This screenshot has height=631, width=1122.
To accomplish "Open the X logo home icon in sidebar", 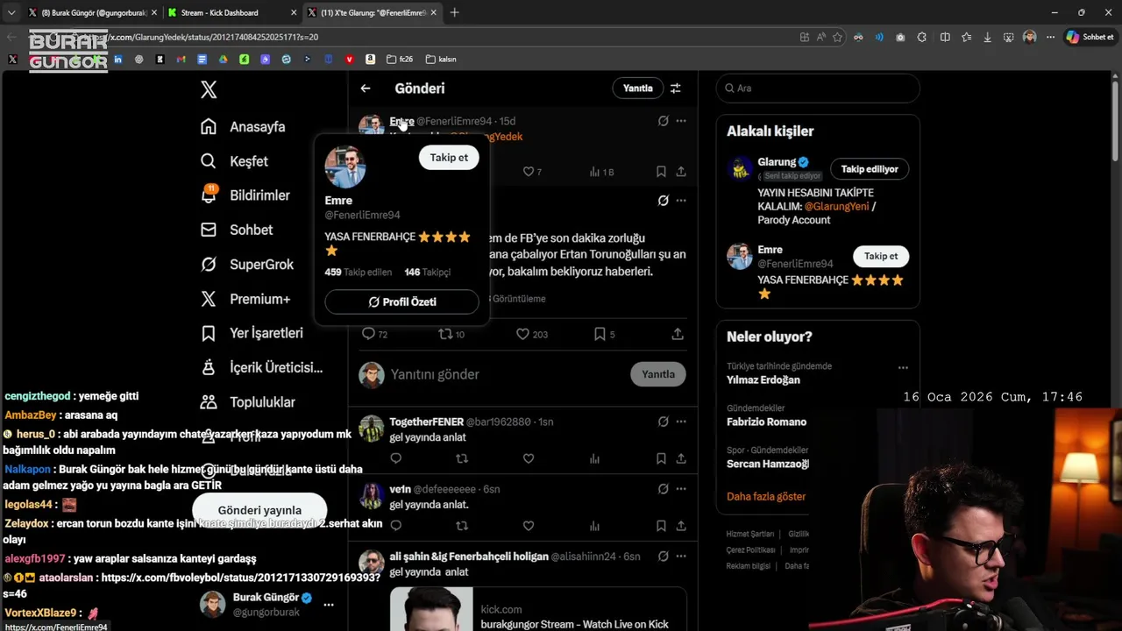I will point(209,89).
